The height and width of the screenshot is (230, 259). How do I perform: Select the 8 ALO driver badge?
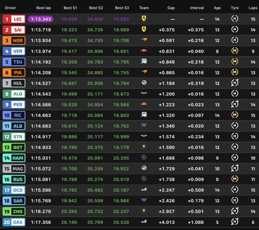(14, 94)
